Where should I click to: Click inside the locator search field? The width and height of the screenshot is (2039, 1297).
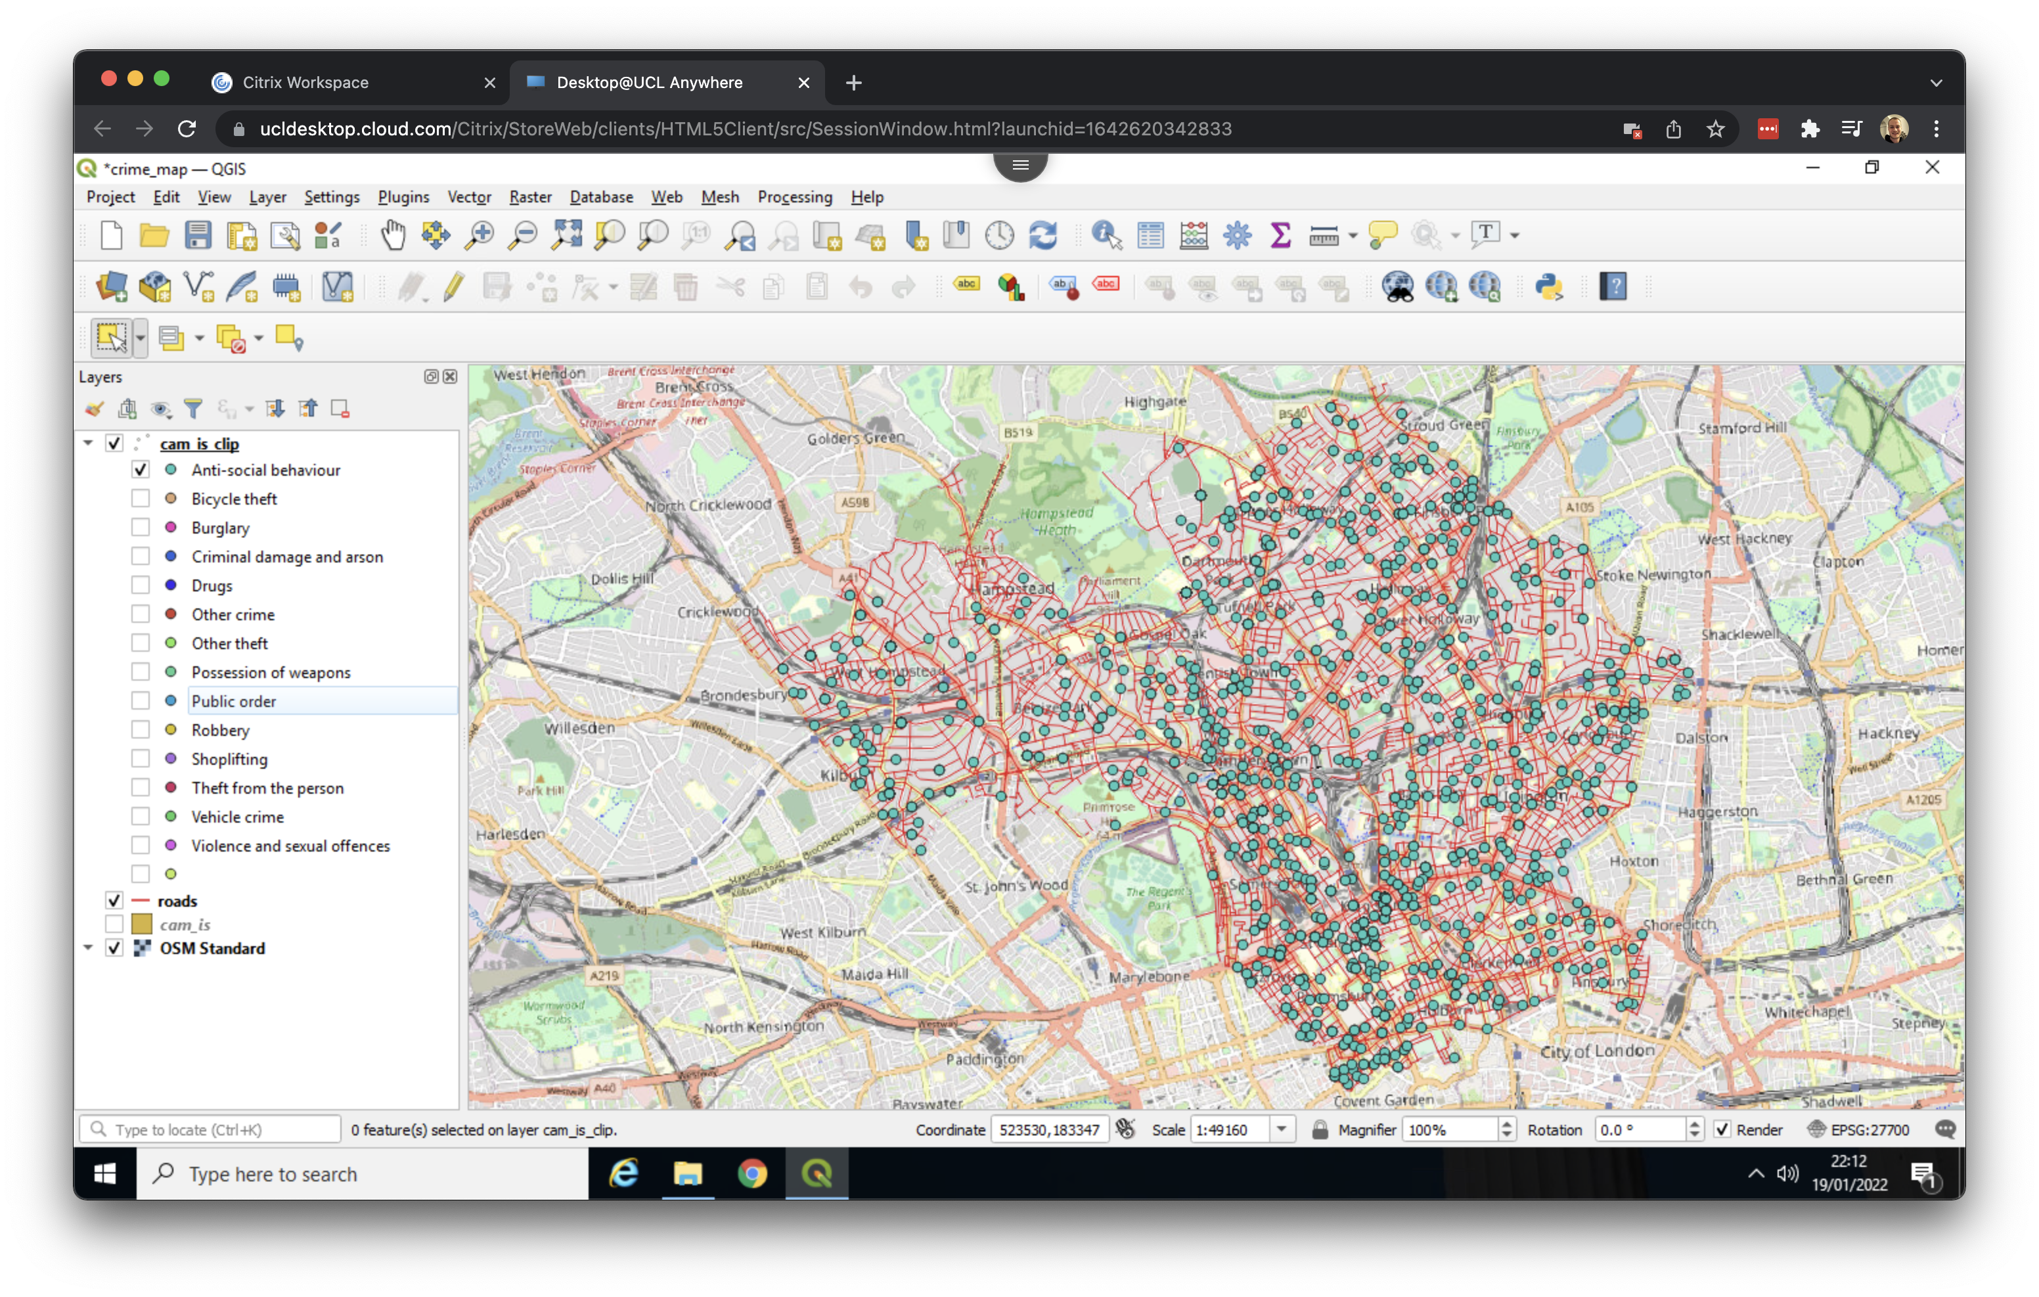pyautogui.click(x=212, y=1129)
